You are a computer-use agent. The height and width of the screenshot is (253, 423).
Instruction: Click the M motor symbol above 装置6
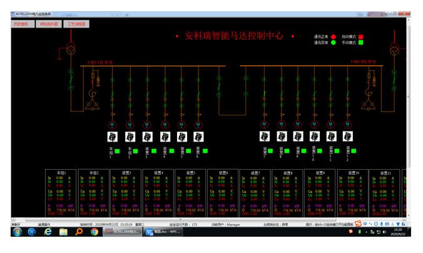198,125
